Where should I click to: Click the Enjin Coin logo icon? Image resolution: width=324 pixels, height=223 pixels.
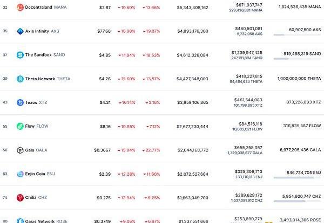pos(20,174)
